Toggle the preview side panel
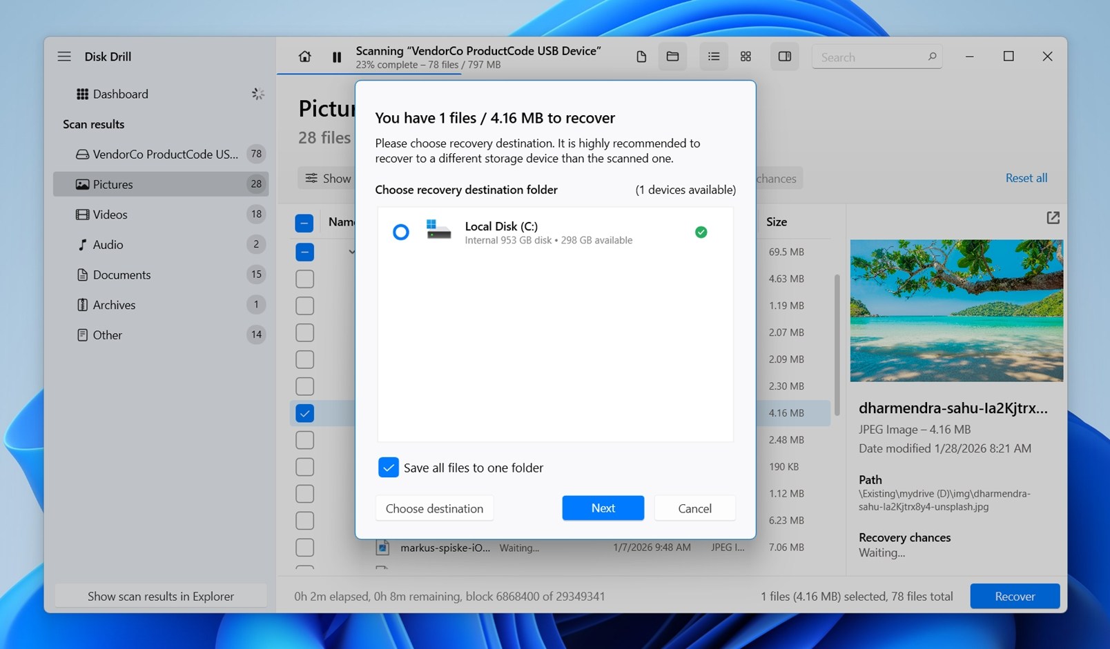 click(785, 57)
